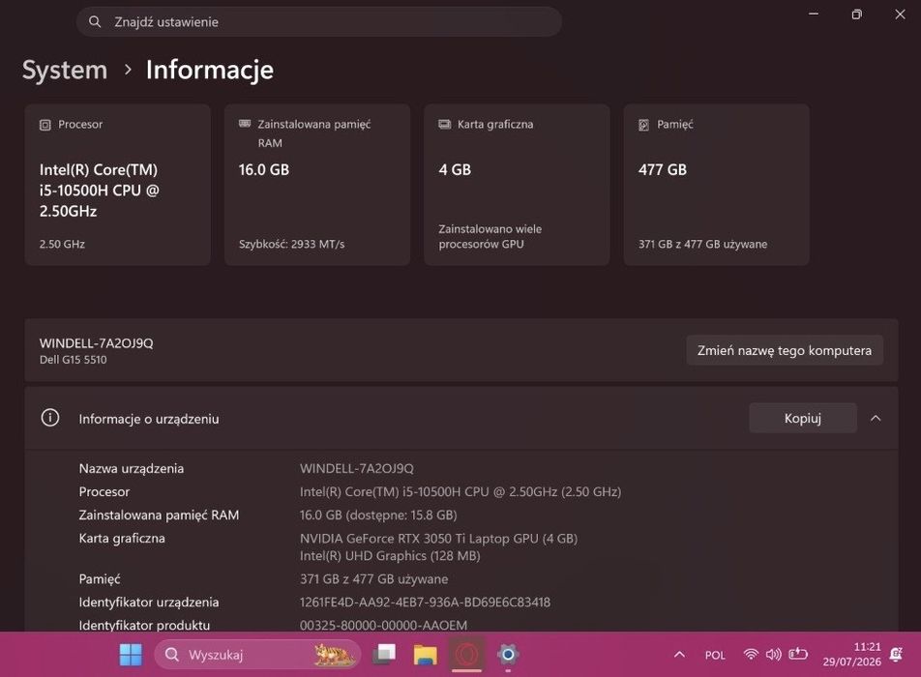
Task: Open the Pamięć 477 GB card
Action: click(x=717, y=185)
